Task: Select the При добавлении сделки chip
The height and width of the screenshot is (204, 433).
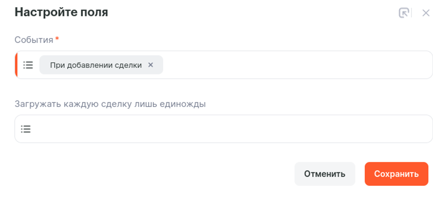Action: tap(96, 65)
